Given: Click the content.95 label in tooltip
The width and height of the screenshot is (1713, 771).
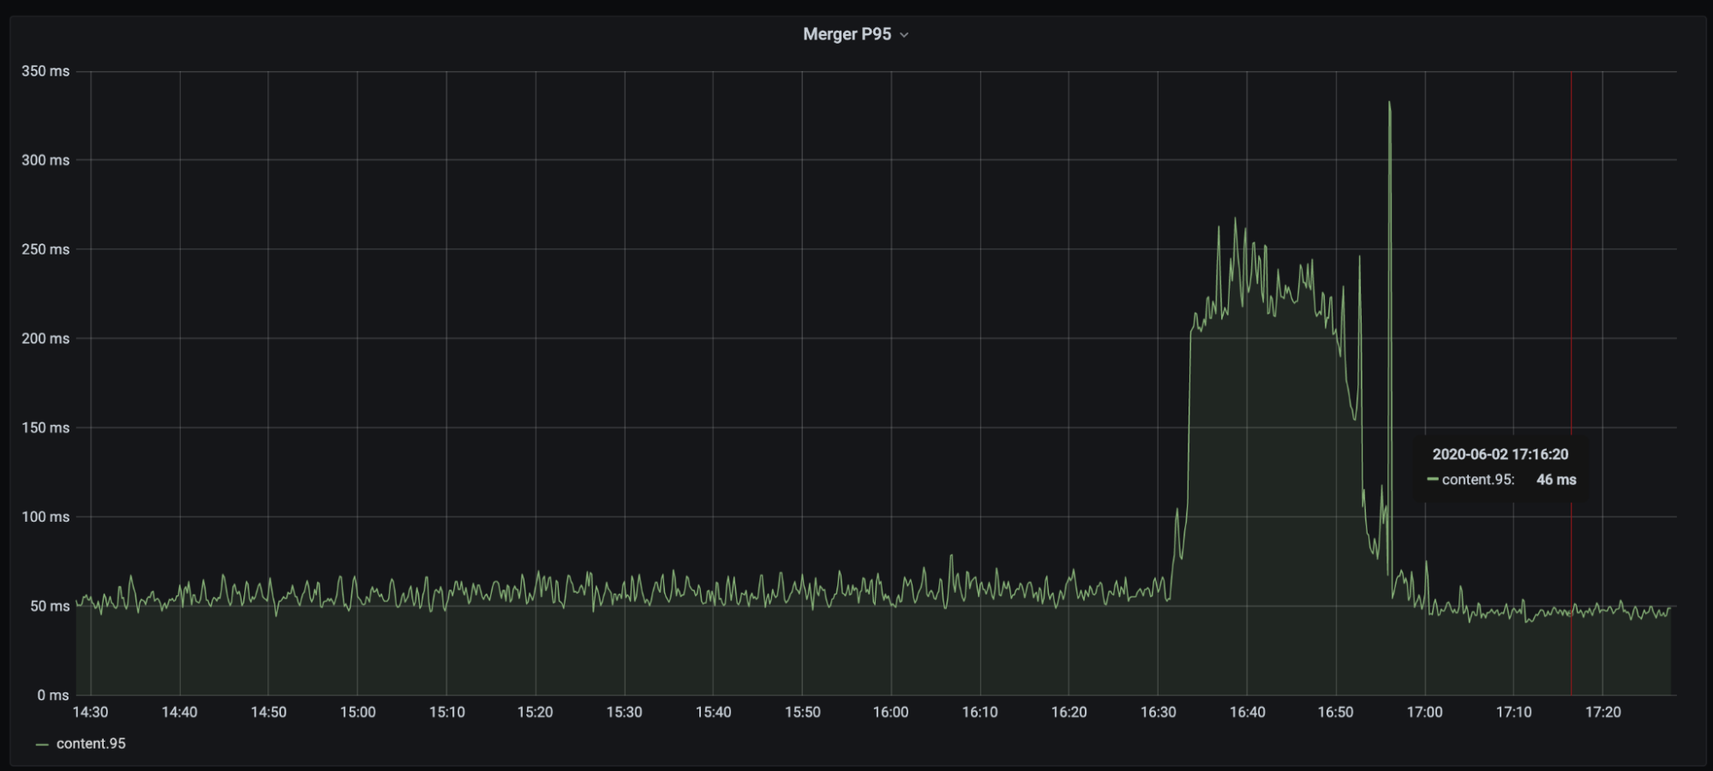Looking at the screenshot, I should pyautogui.click(x=1478, y=480).
